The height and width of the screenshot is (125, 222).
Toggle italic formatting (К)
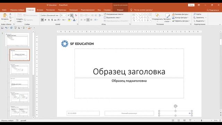pyautogui.click(x=45, y=20)
